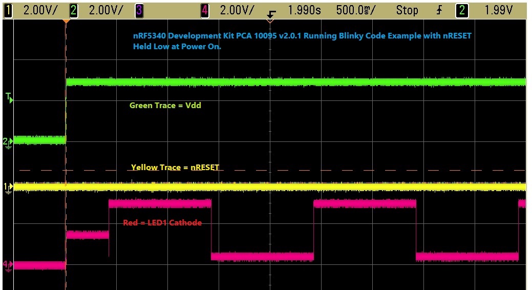This screenshot has width=532, height=290.
Task: Click the 'Yellow Trace = nRESET' label
Action: pos(175,168)
